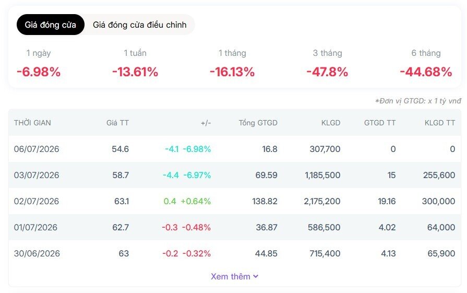Click the THỜI GIAN column header
Viewport: 467px width, 293px height.
point(32,123)
